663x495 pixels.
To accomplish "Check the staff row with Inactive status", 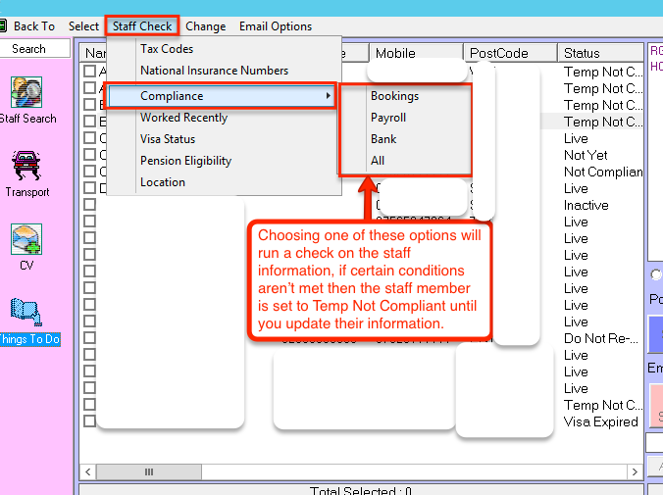I will pos(90,205).
